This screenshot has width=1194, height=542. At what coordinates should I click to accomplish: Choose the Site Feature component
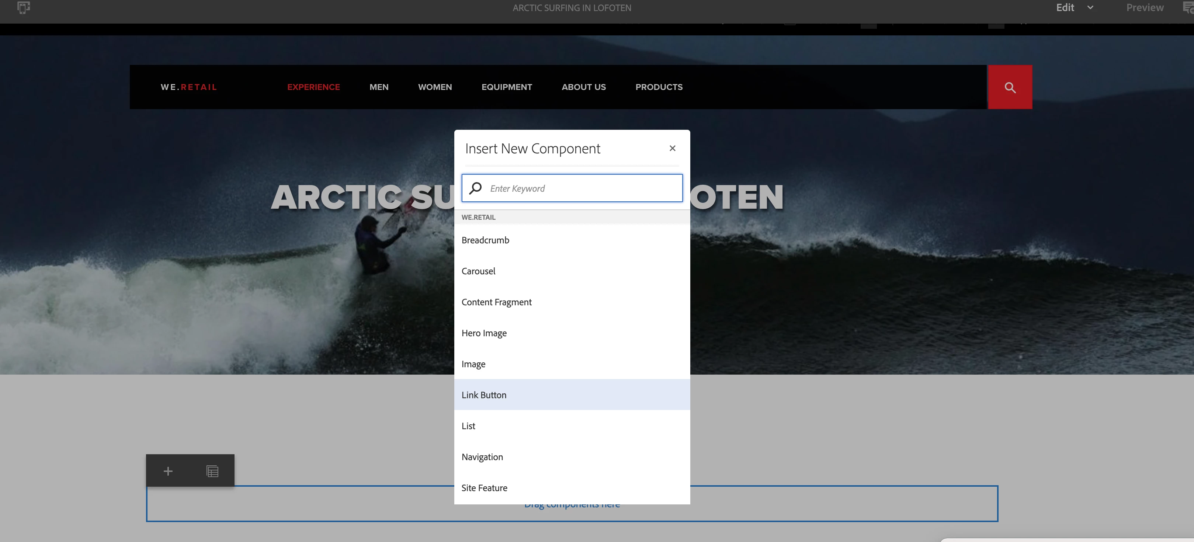tap(485, 488)
